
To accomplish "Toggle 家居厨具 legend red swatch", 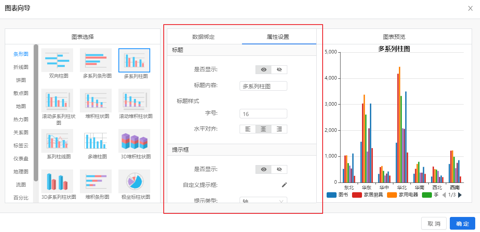I will coord(357,195).
